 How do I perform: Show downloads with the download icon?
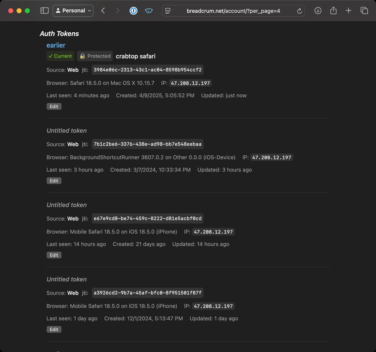point(318,11)
